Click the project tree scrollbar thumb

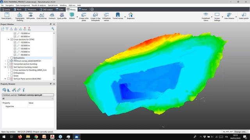tap(54, 71)
